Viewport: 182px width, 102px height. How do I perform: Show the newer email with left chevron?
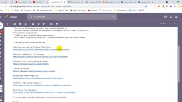pyautogui.click(x=169, y=24)
